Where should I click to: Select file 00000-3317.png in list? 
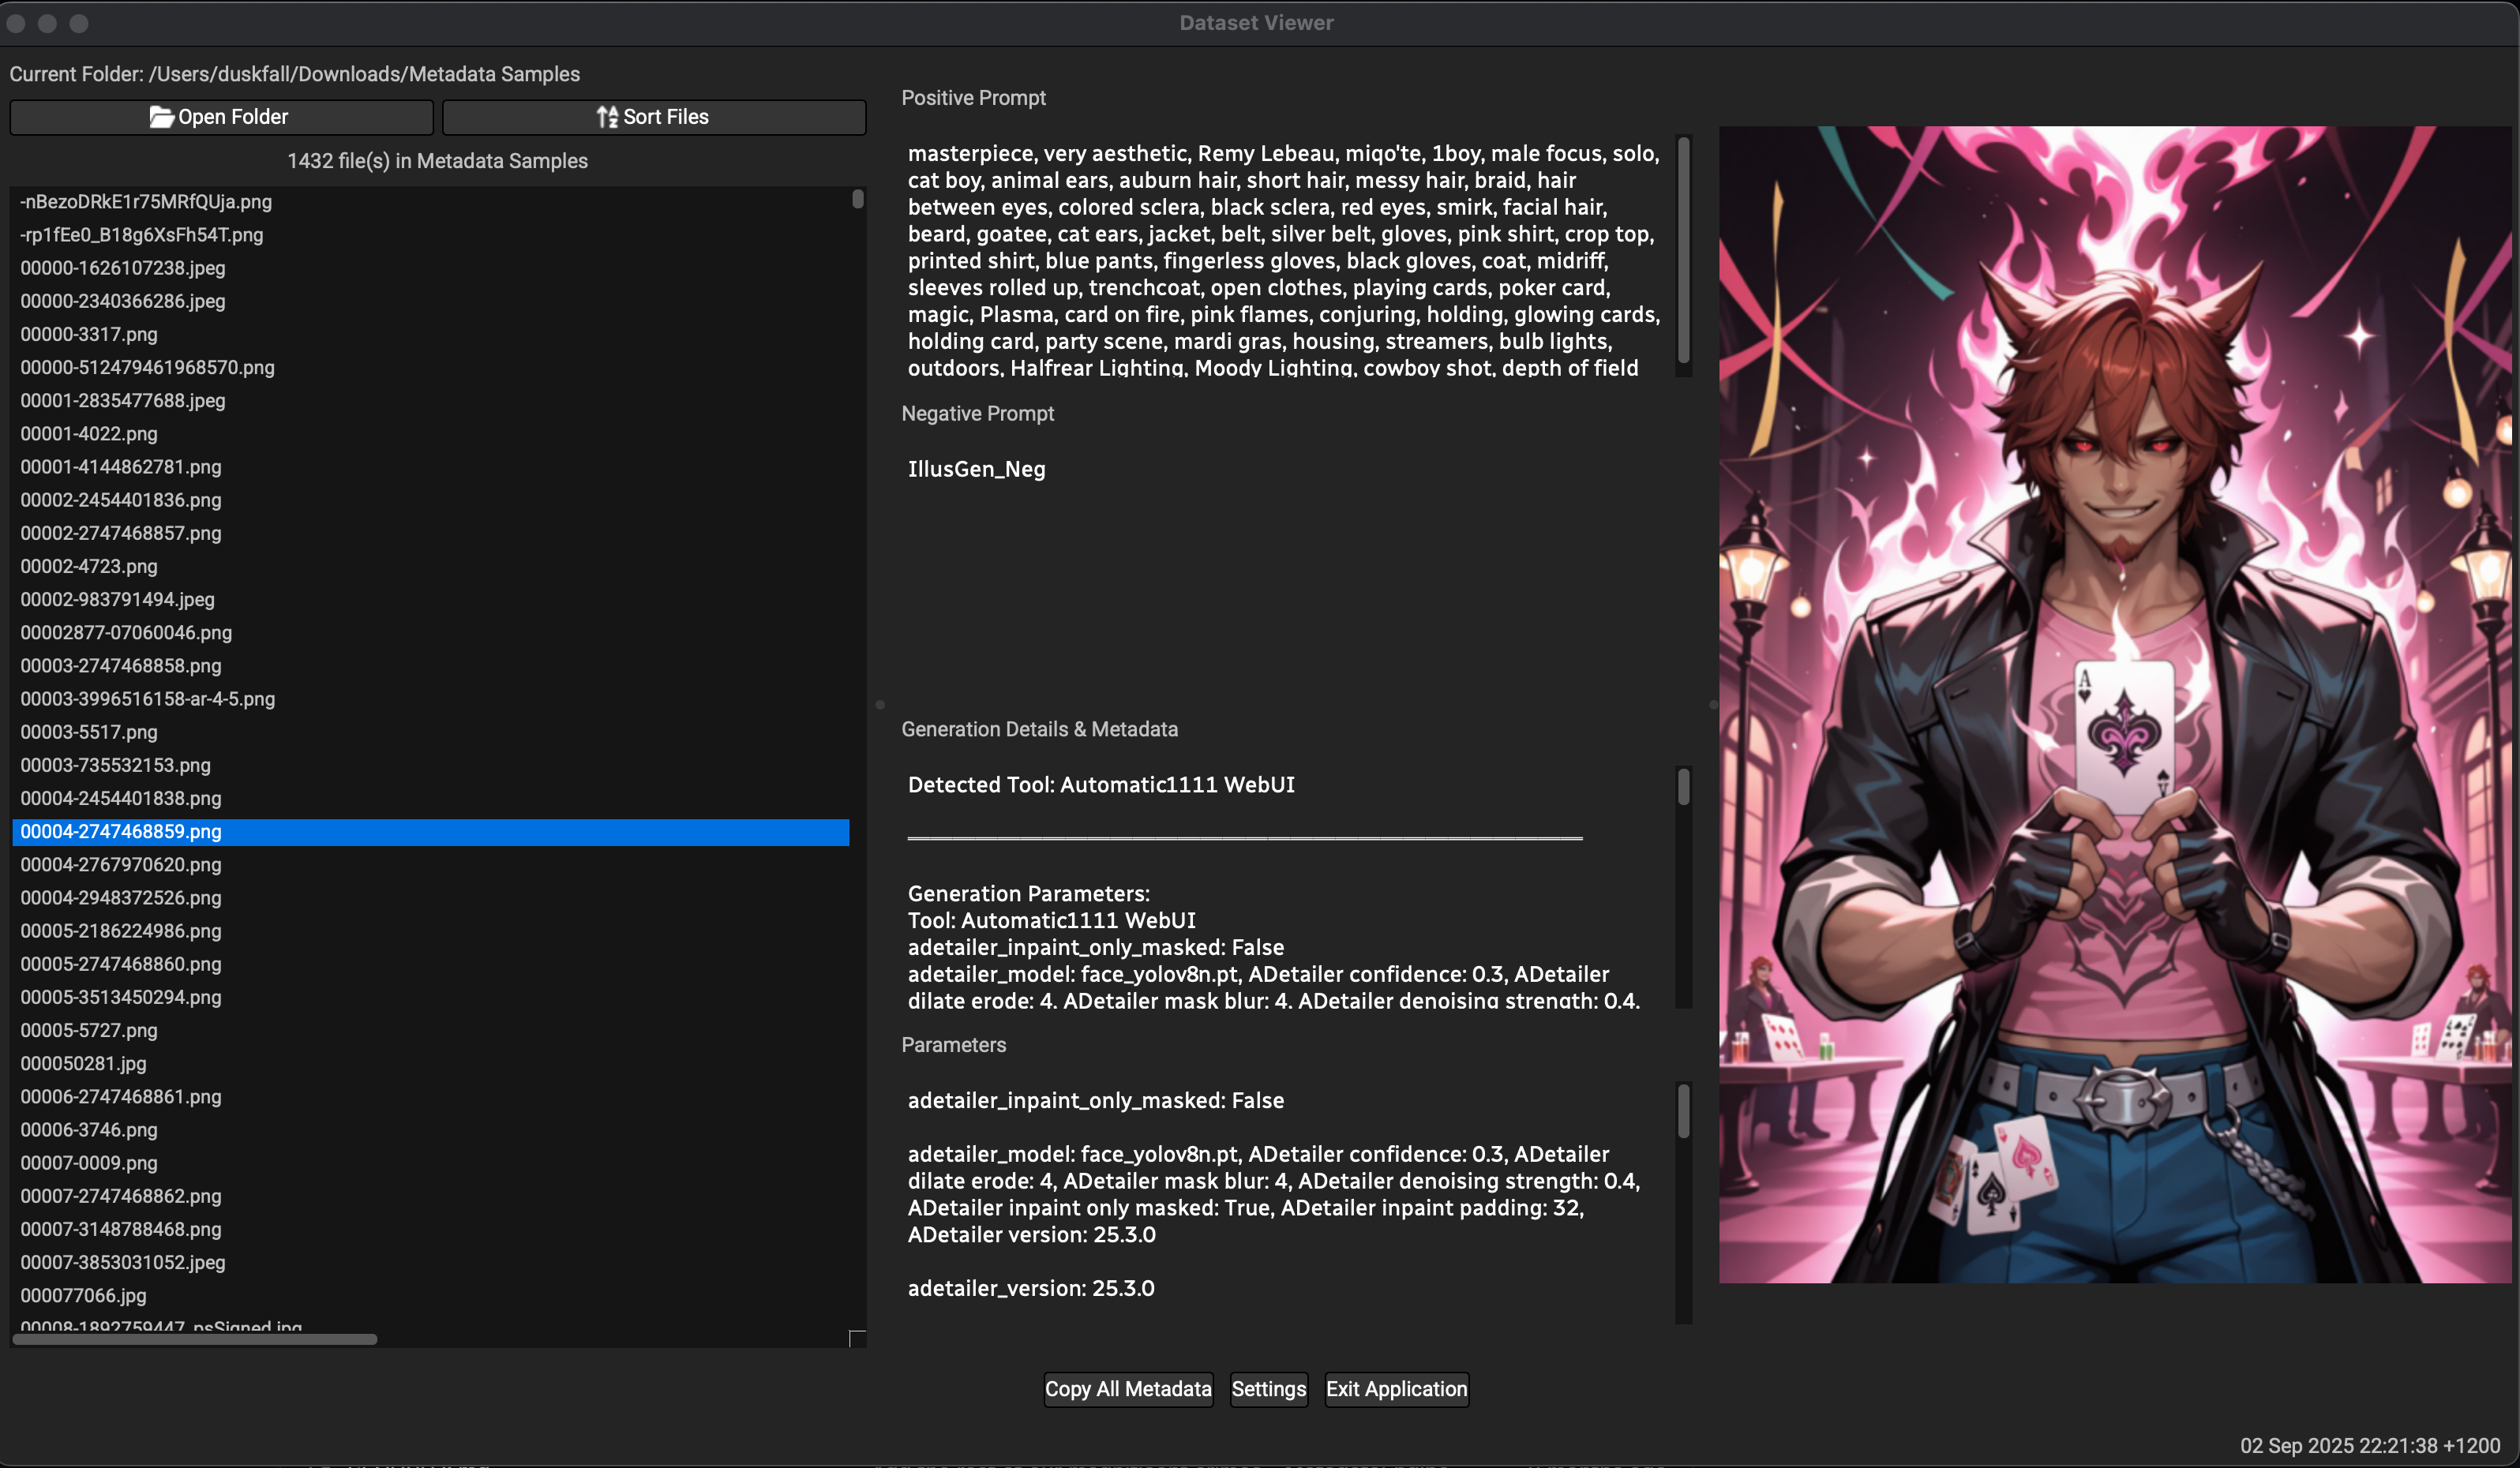point(89,334)
